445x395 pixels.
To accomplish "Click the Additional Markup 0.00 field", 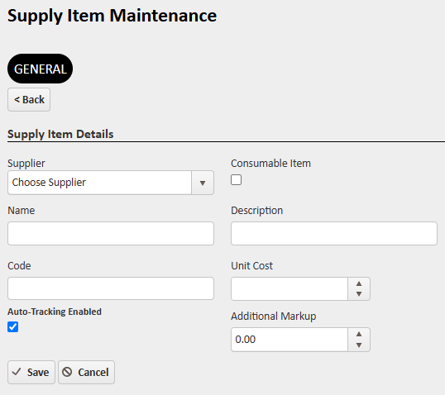I will pyautogui.click(x=289, y=340).
